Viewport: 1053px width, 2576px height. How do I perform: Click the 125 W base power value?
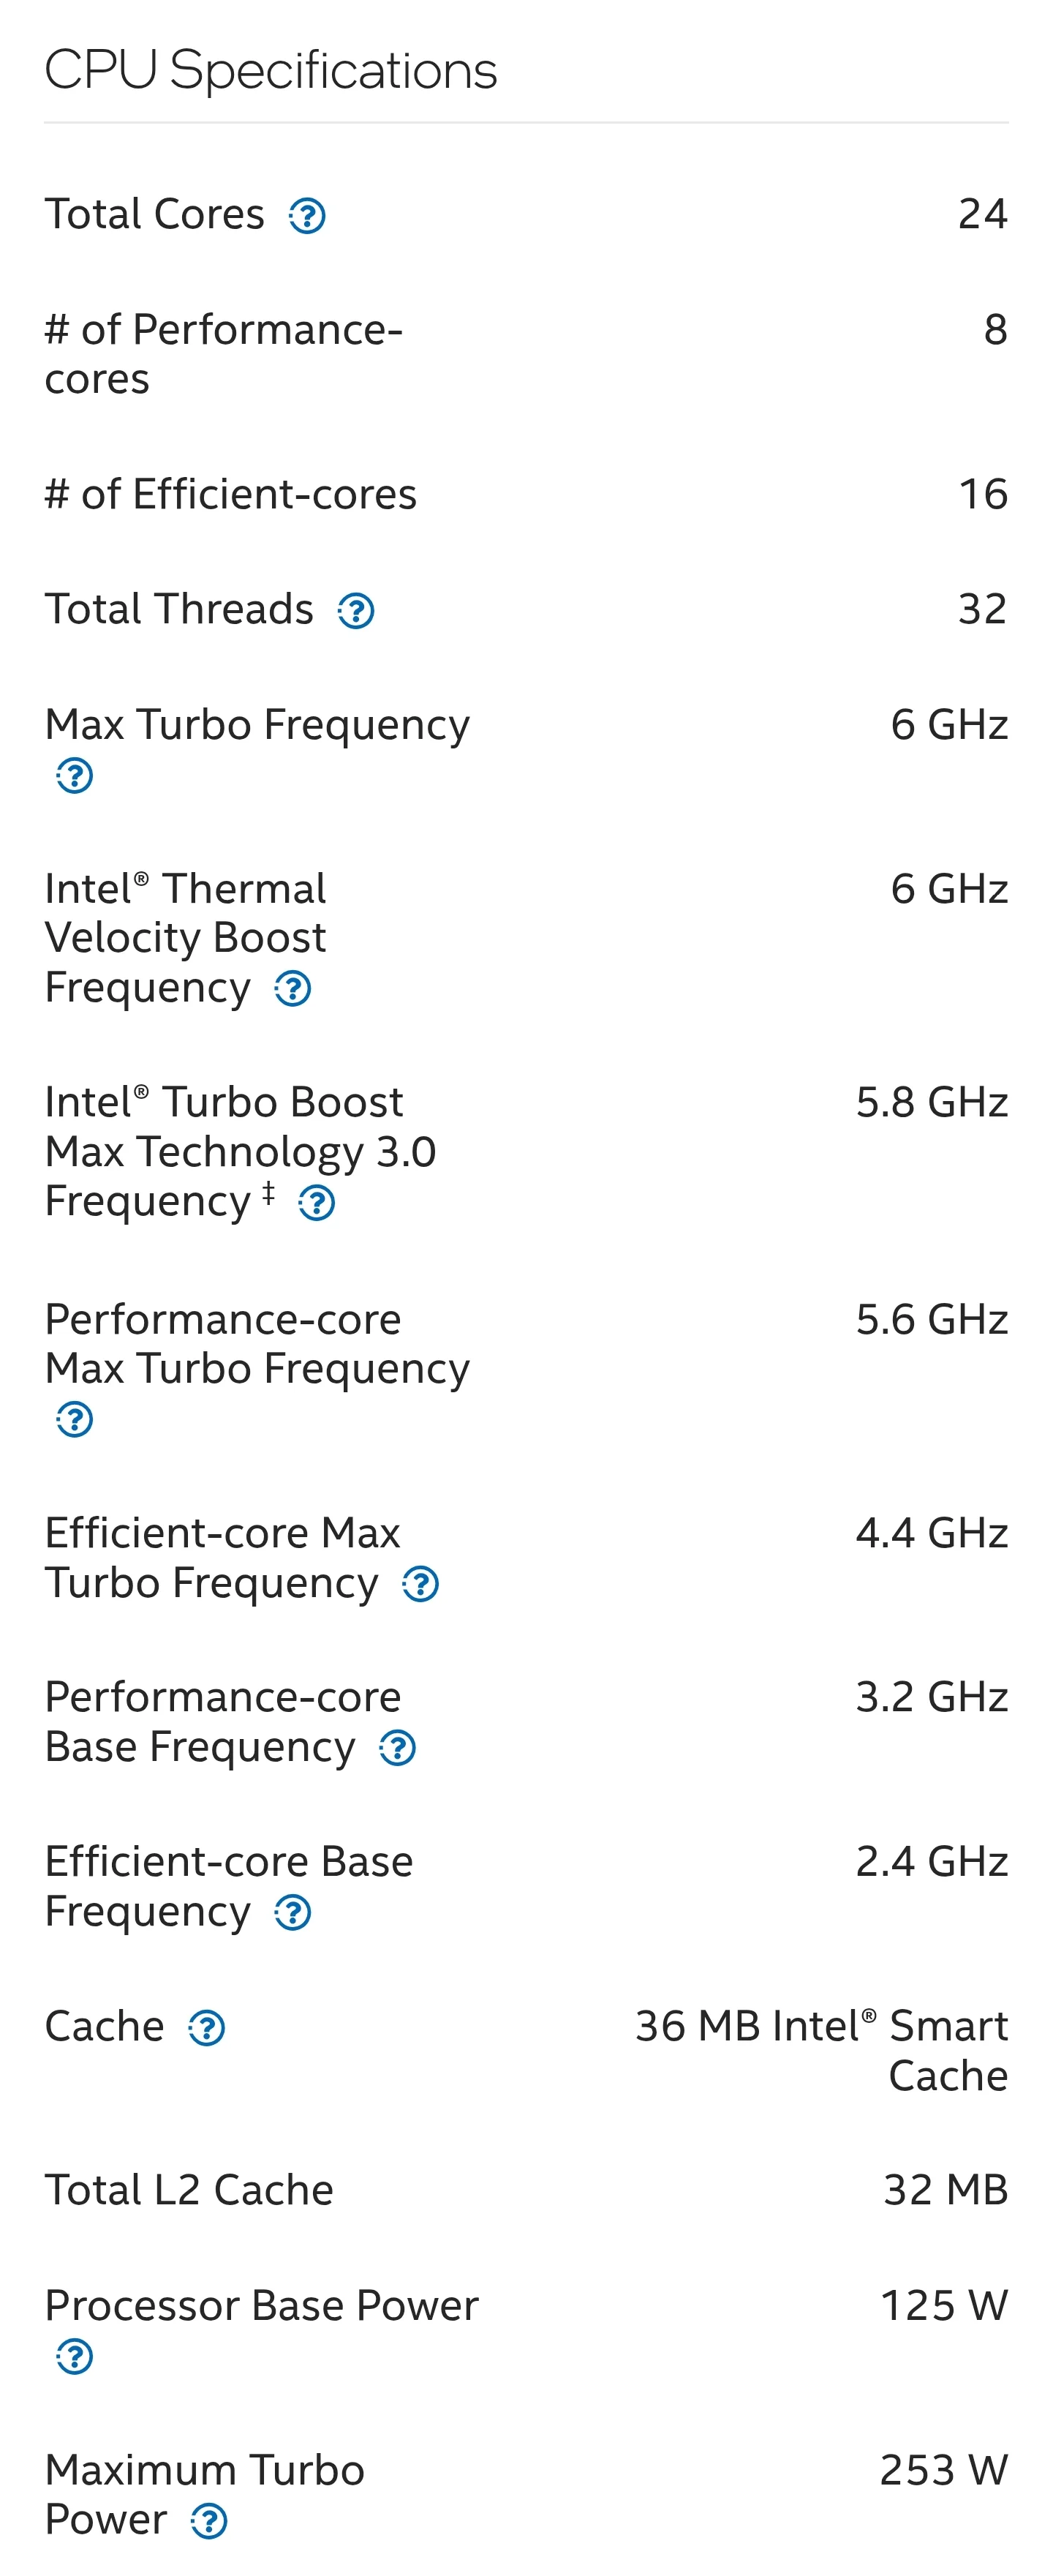click(944, 2306)
